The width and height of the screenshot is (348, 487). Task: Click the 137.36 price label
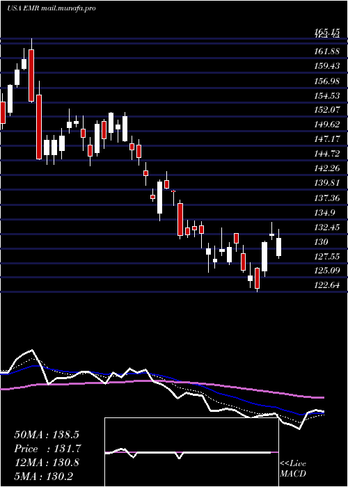tap(326, 198)
